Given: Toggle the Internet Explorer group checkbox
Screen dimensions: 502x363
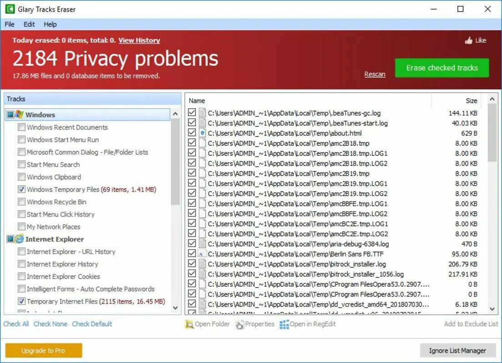Looking at the screenshot, I should [10, 239].
